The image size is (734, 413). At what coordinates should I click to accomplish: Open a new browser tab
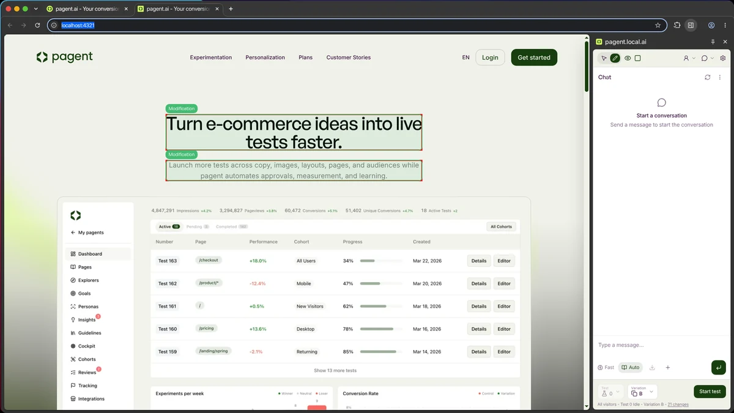click(231, 9)
